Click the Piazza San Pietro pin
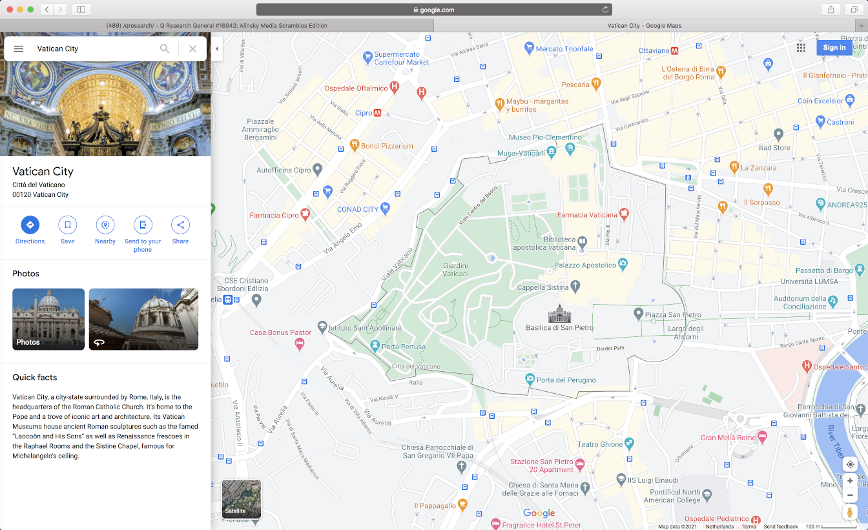The width and height of the screenshot is (868, 530). pyautogui.click(x=638, y=314)
